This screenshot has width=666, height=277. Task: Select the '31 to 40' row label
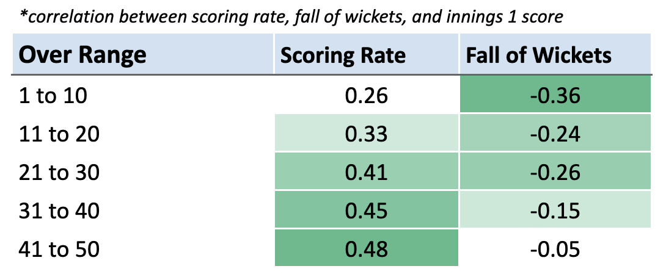click(x=60, y=211)
